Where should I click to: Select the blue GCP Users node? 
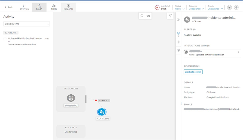pos(102,112)
